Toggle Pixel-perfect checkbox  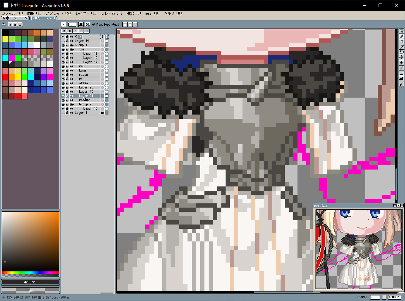(94, 25)
